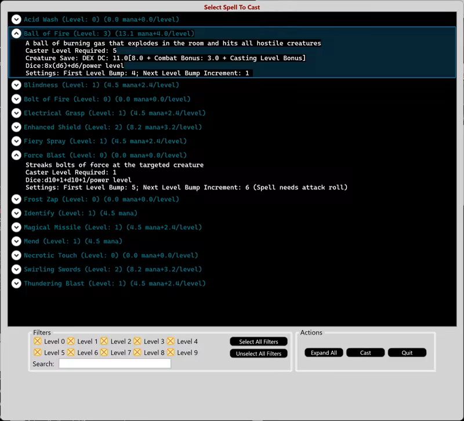Toggle the Level 5 filter checkbox

(x=38, y=353)
